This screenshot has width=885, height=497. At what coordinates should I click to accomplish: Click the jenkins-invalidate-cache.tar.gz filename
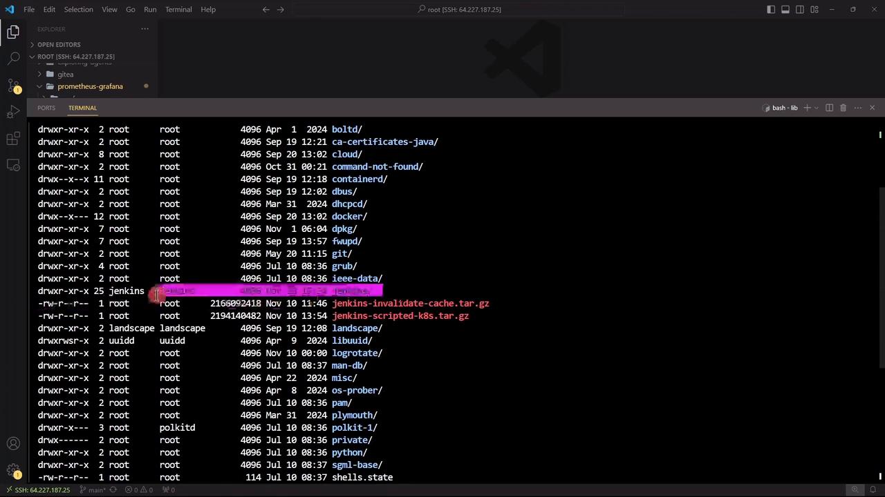(x=410, y=303)
